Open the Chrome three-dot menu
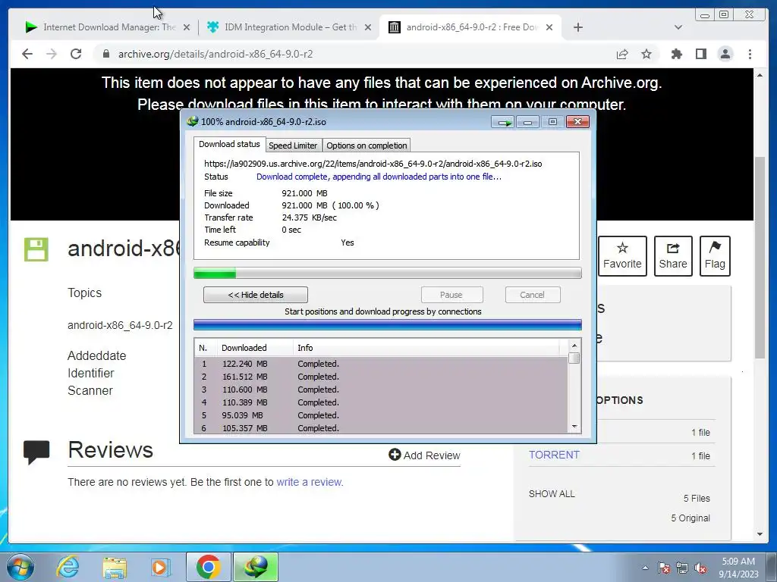Viewport: 777px width, 582px height. tap(750, 54)
